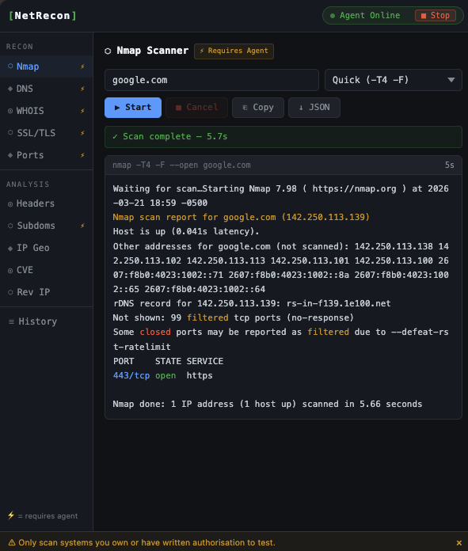The height and width of the screenshot is (551, 468).
Task: Click the warning triangle icon in bottom banner
Action: (12, 542)
